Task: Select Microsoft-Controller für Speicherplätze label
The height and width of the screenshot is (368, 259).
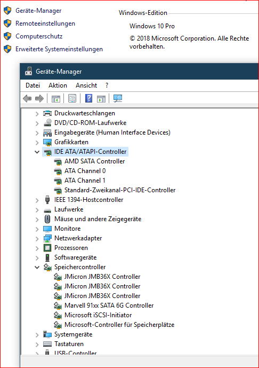Action: point(119,325)
